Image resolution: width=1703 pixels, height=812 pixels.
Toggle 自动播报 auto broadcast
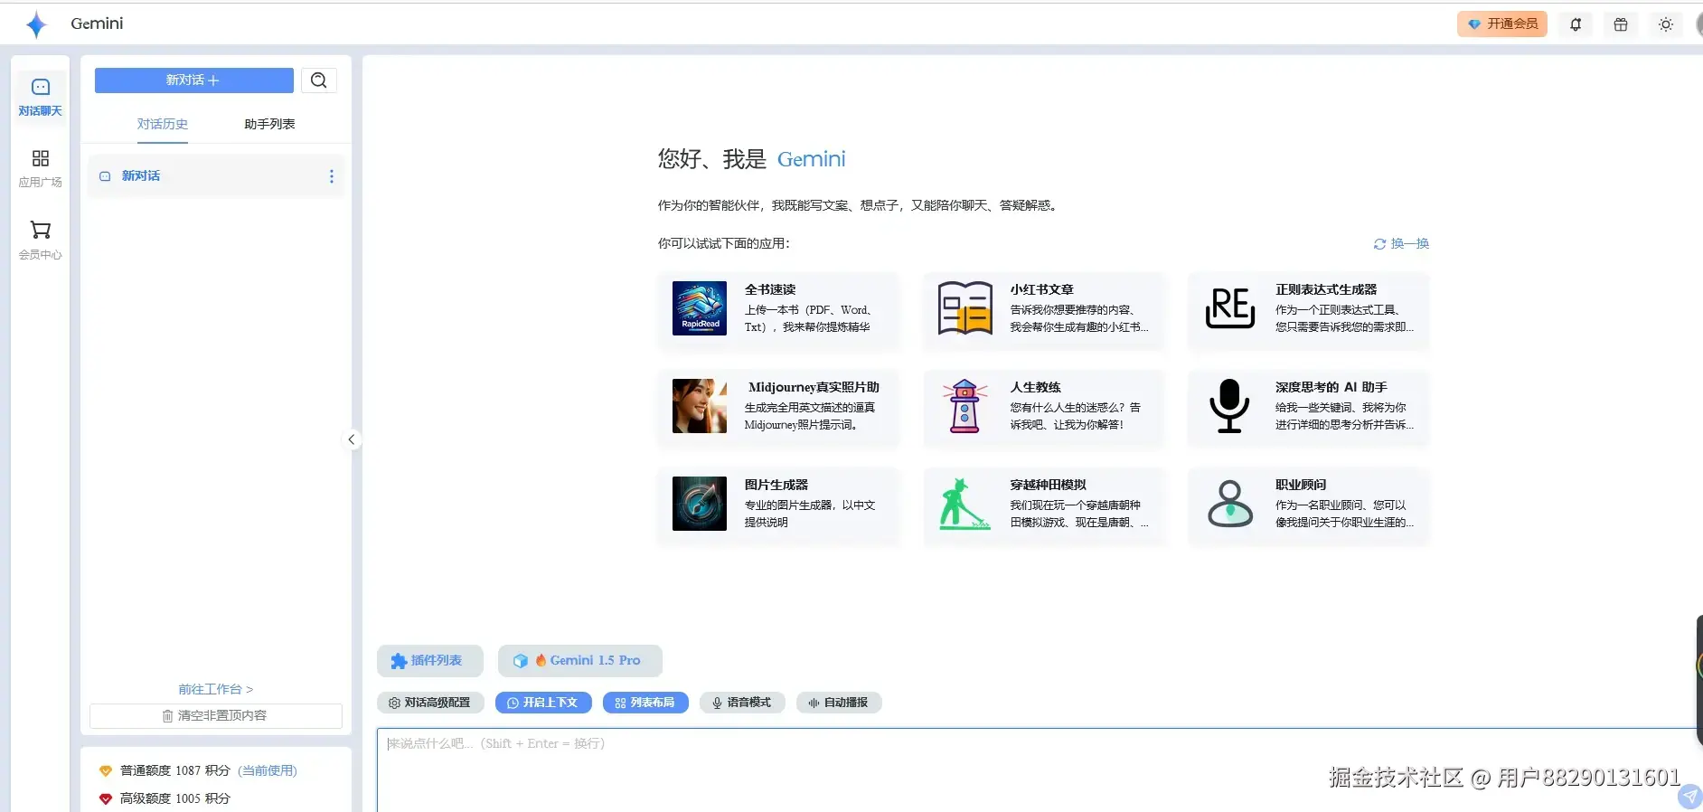(x=839, y=703)
